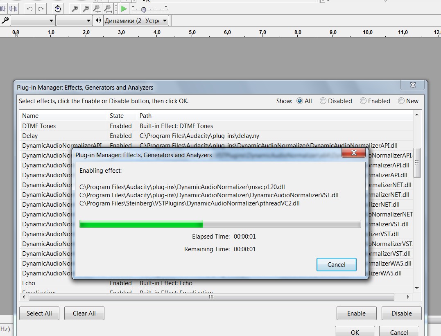Click the Fit Selection zoom icon
The image size is (441, 336).
click(x=97, y=9)
